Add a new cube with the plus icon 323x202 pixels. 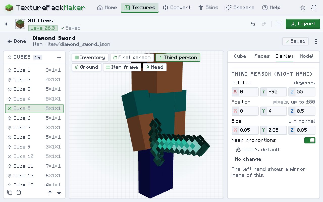point(59,58)
